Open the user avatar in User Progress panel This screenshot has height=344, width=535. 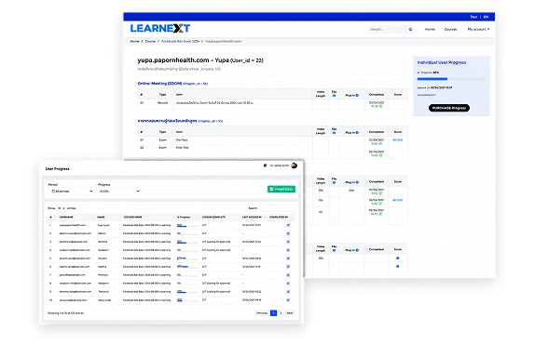tap(295, 165)
